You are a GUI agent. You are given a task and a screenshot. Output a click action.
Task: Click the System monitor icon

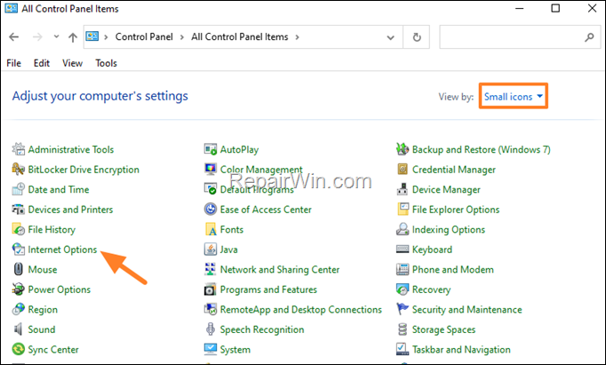tap(211, 350)
